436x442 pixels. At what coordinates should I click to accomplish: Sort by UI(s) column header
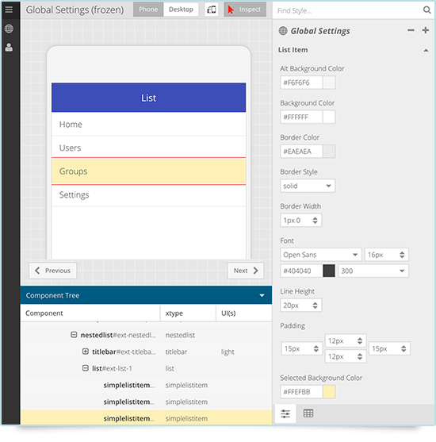coord(243,313)
